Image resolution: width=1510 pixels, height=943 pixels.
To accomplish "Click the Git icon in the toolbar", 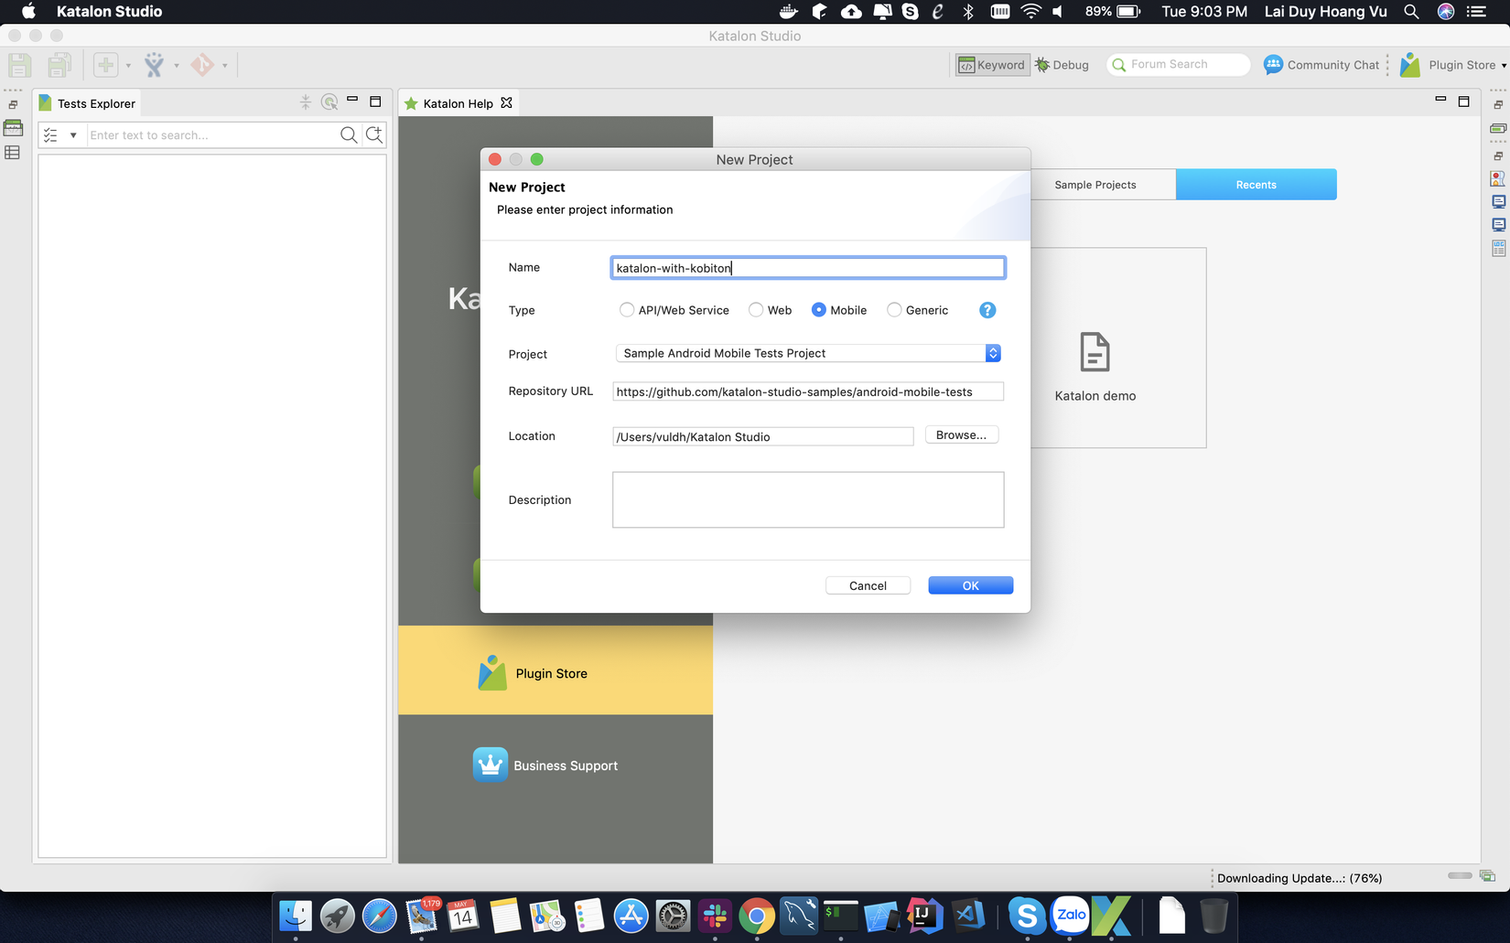I will pyautogui.click(x=202, y=65).
